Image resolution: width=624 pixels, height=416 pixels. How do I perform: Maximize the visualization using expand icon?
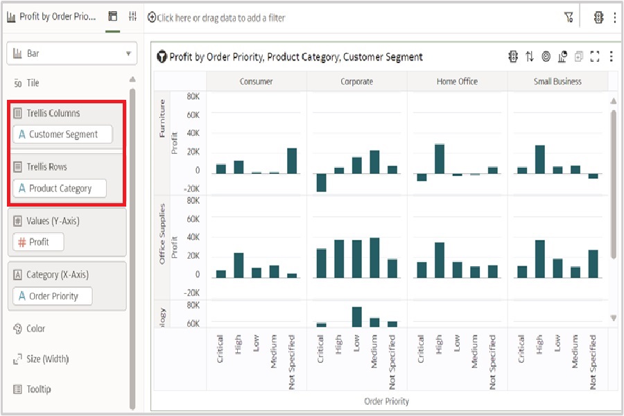click(593, 57)
